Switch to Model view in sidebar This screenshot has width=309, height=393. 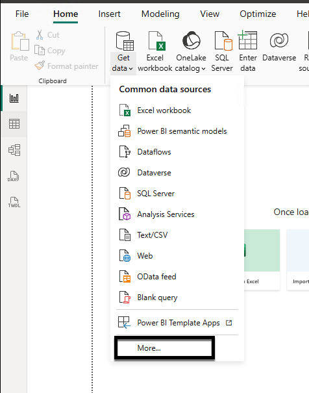pos(14,150)
